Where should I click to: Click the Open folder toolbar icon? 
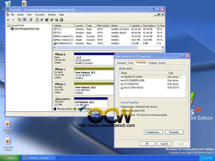click(x=52, y=20)
